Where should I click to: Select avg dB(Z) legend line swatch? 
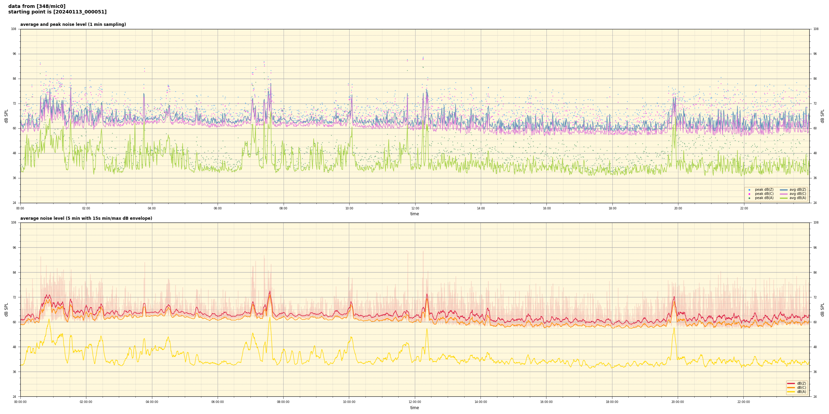(784, 190)
